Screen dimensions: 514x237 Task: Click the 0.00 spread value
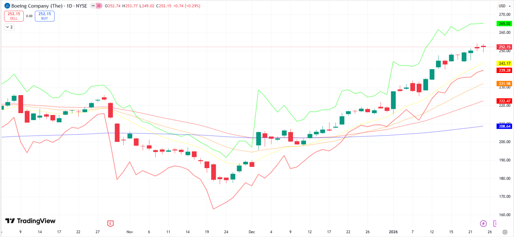[x=29, y=16]
